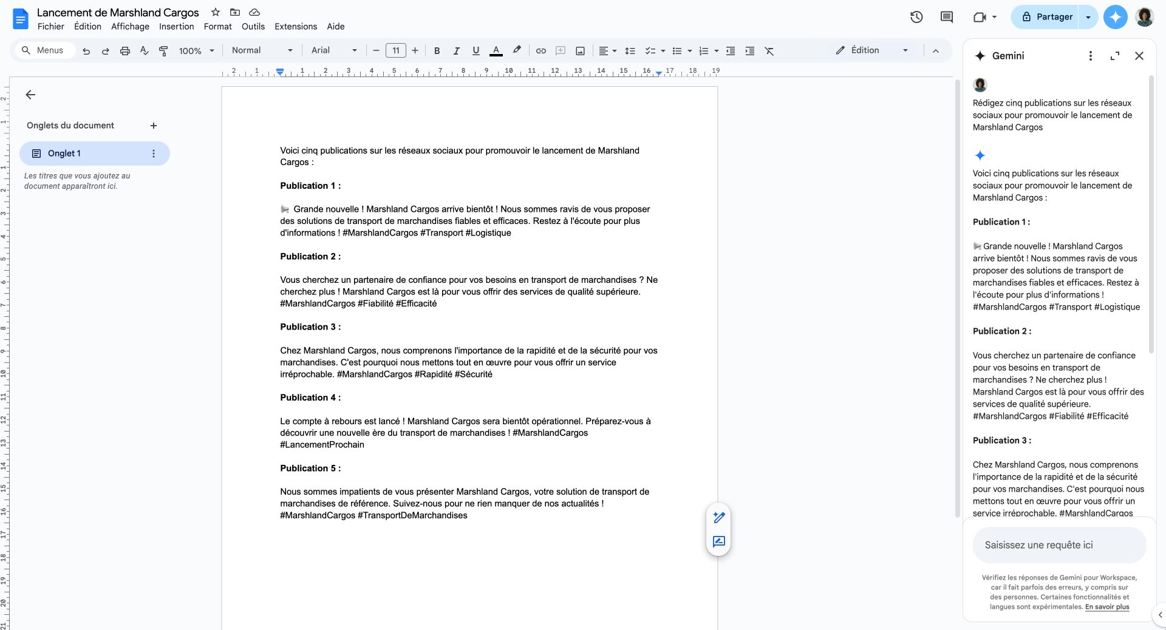Toggle bold formatting
The width and height of the screenshot is (1166, 630).
[x=437, y=51]
